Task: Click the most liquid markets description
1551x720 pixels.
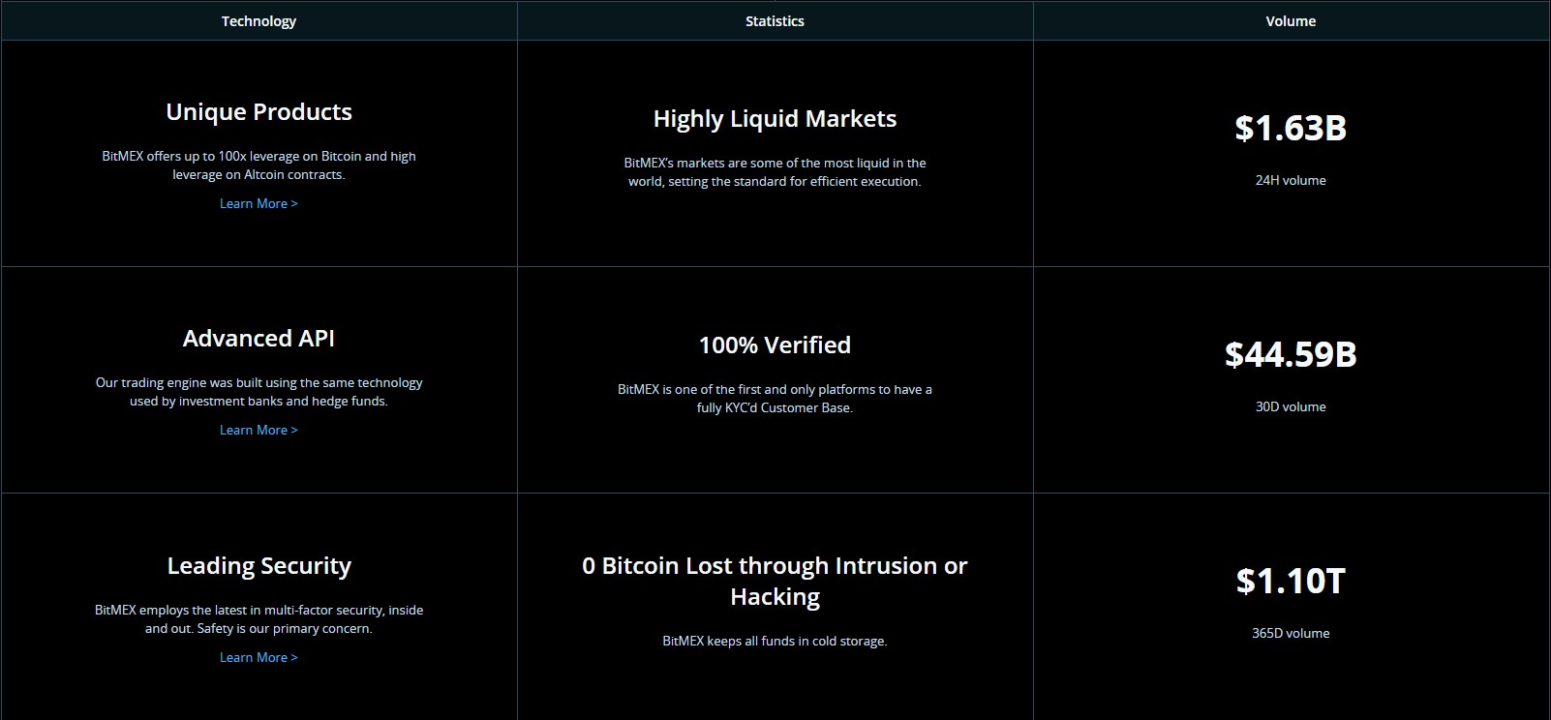Action: [775, 172]
